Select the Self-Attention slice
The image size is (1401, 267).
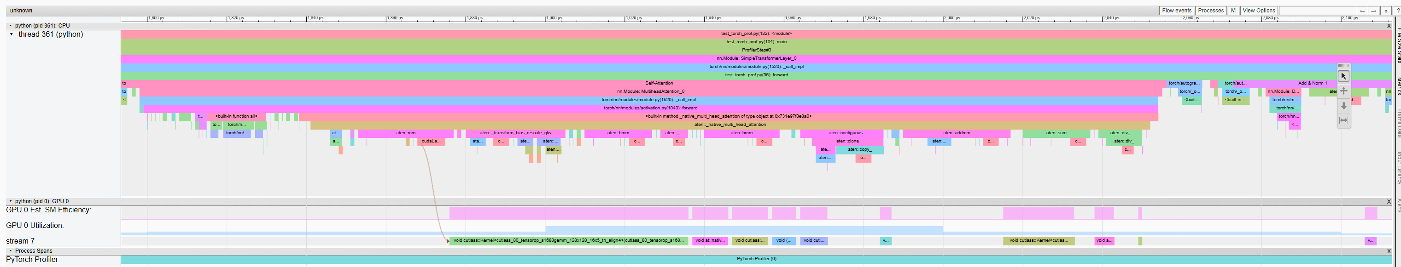point(647,83)
